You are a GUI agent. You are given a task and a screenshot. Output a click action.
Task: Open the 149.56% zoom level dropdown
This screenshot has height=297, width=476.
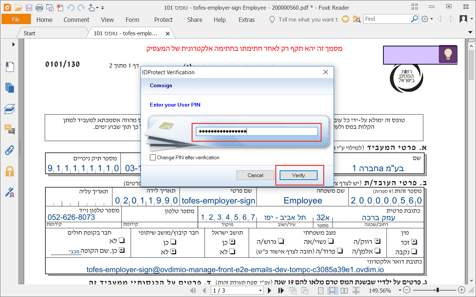tap(400, 290)
